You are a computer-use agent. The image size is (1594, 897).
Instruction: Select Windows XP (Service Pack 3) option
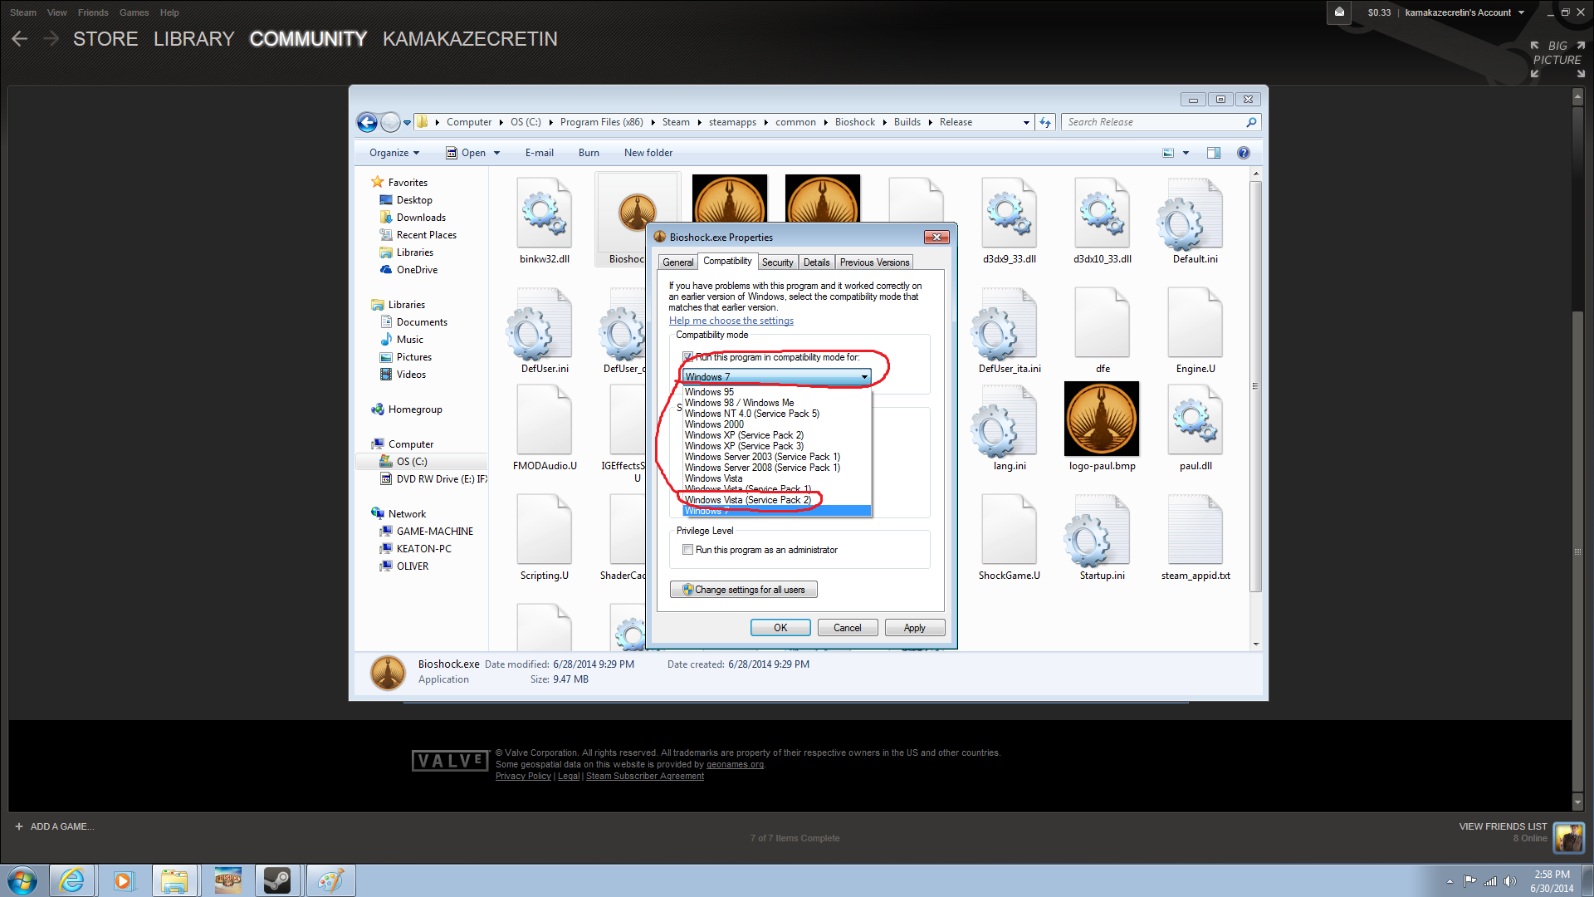(x=744, y=446)
